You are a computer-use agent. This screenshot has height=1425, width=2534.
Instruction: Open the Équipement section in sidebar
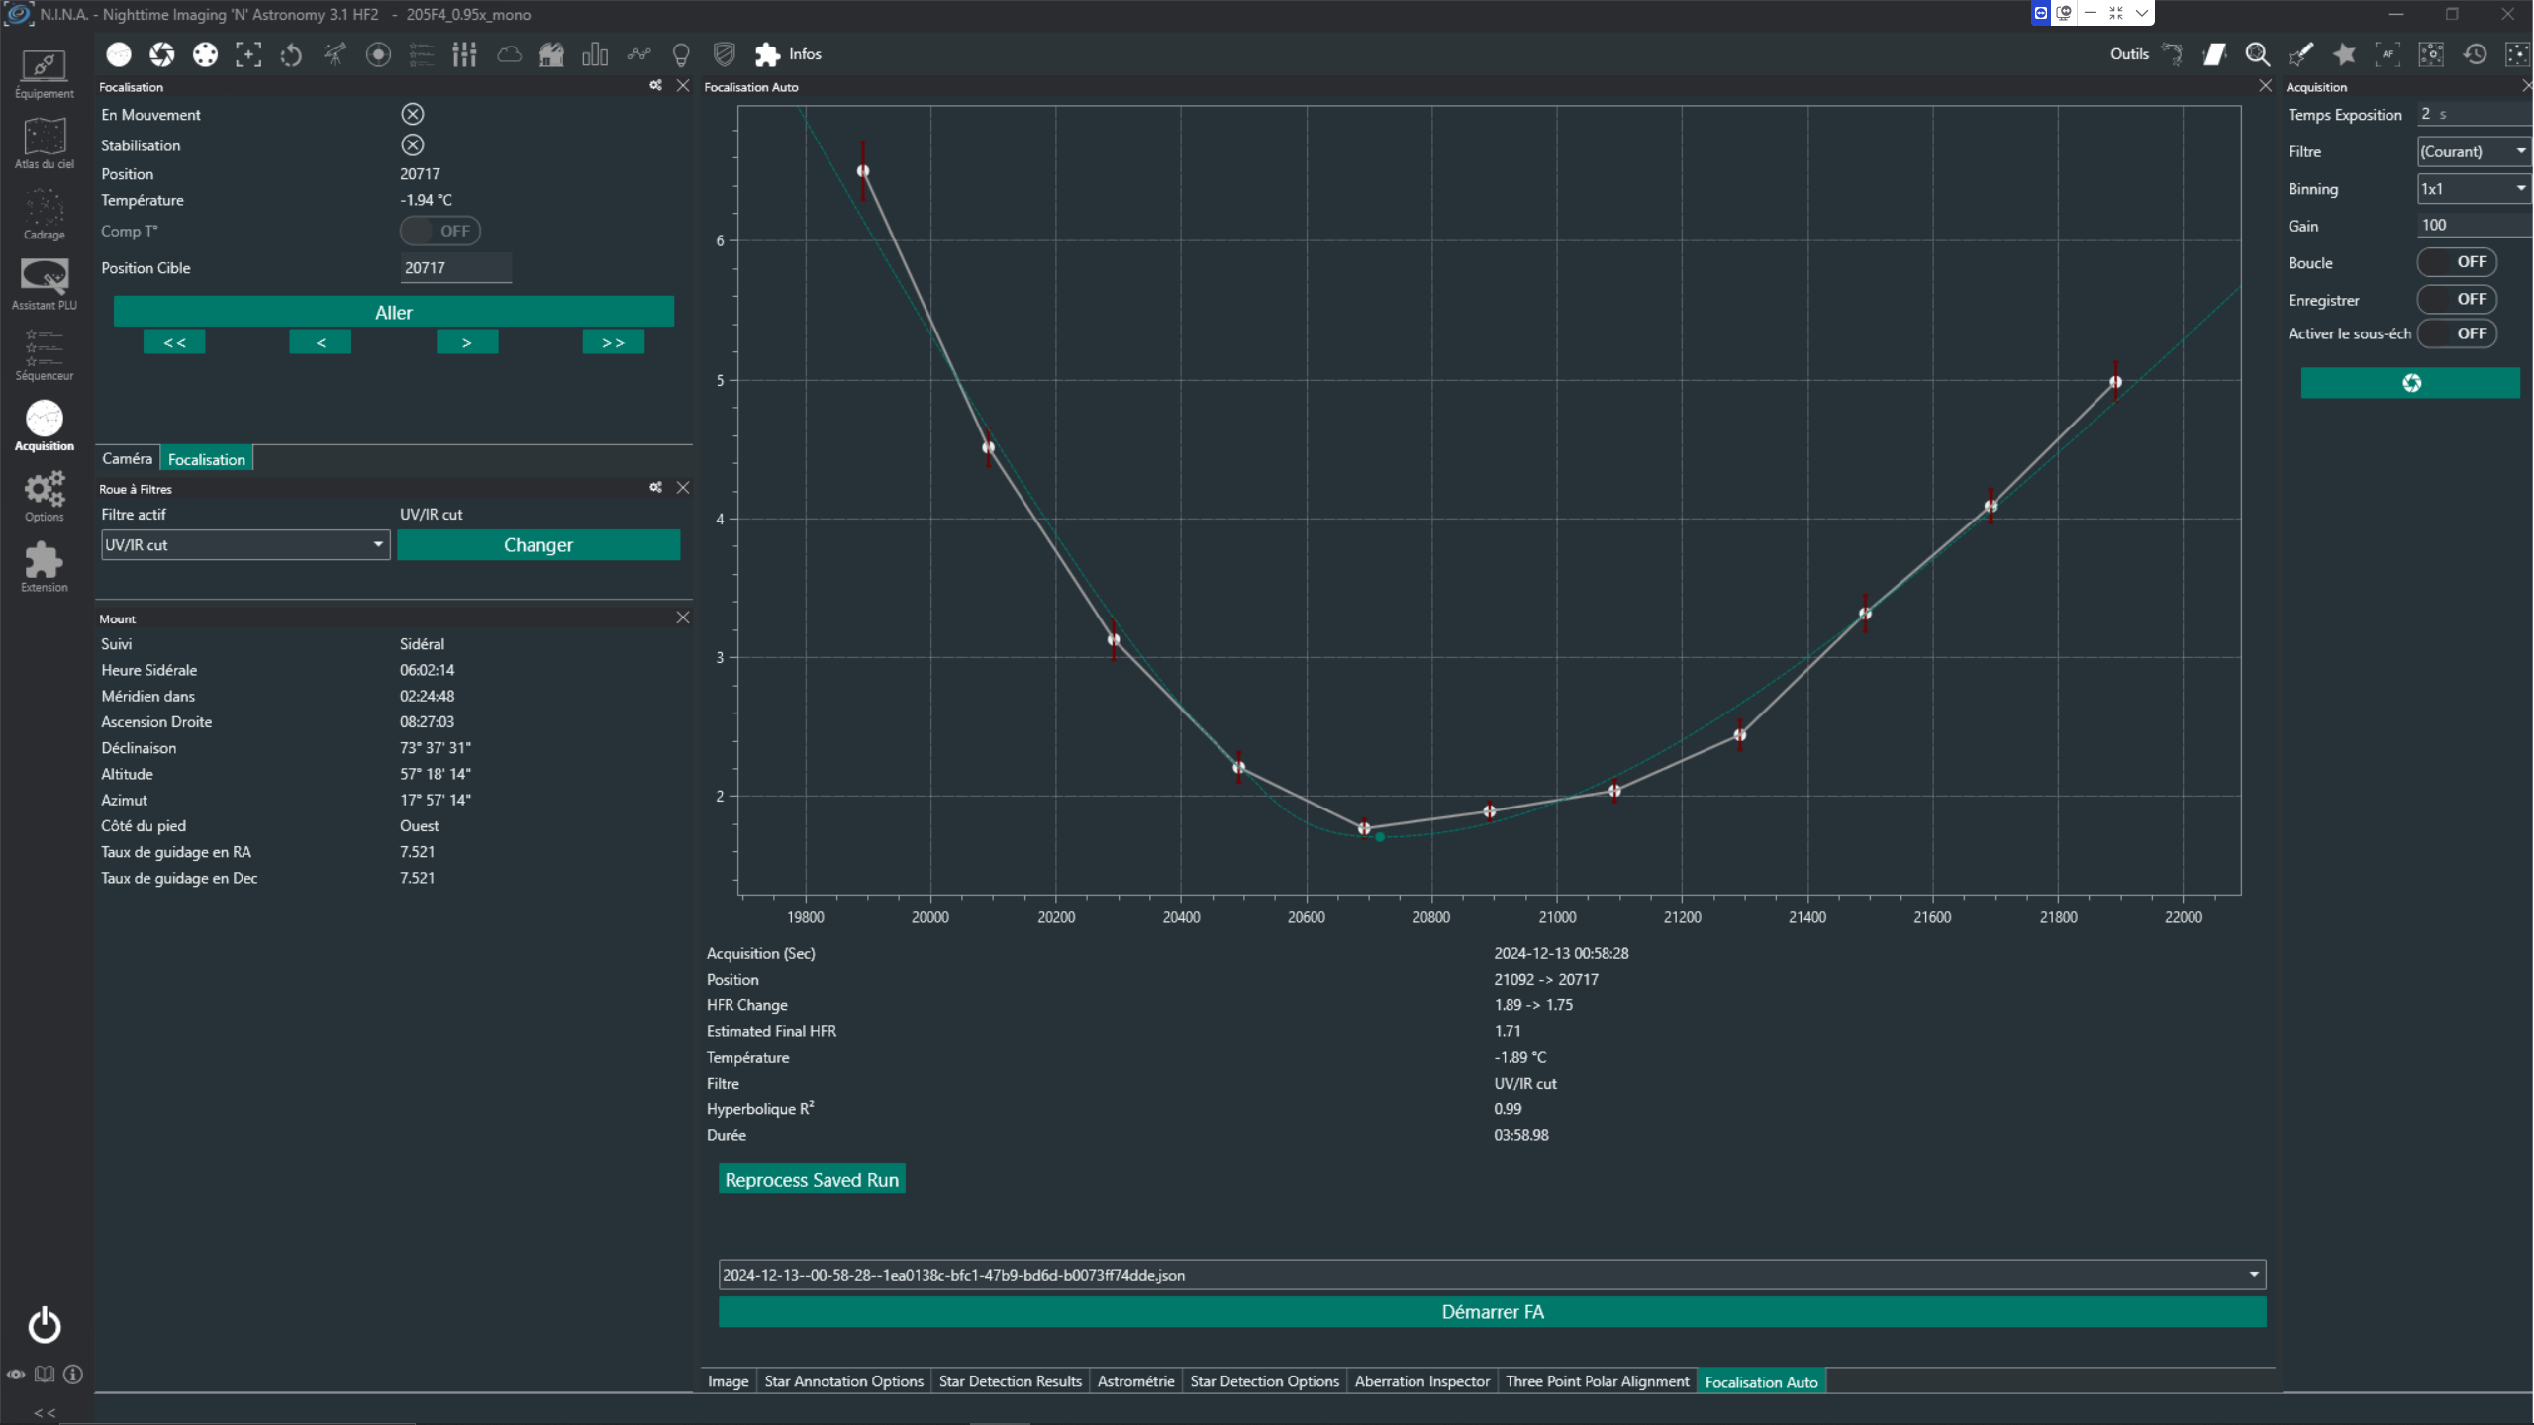coord(44,74)
